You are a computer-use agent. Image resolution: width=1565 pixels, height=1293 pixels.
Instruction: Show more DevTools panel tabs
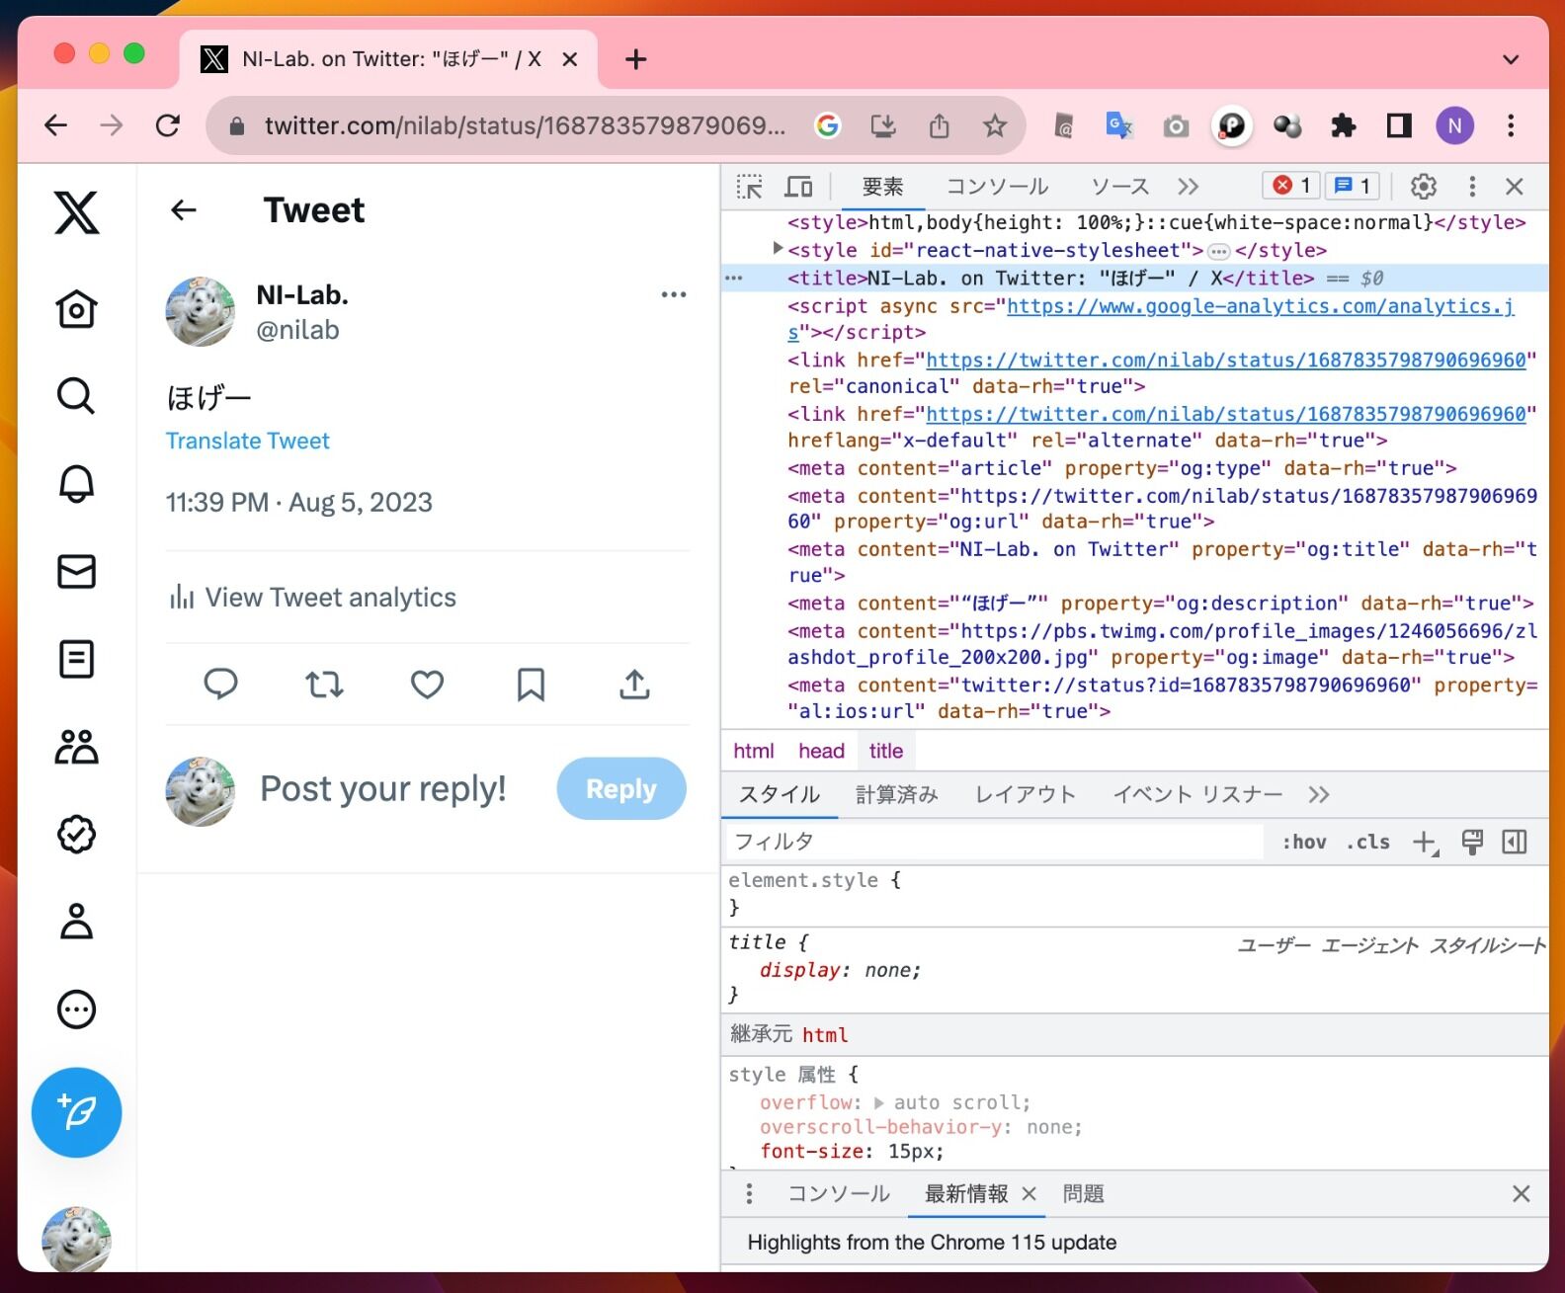click(1188, 187)
